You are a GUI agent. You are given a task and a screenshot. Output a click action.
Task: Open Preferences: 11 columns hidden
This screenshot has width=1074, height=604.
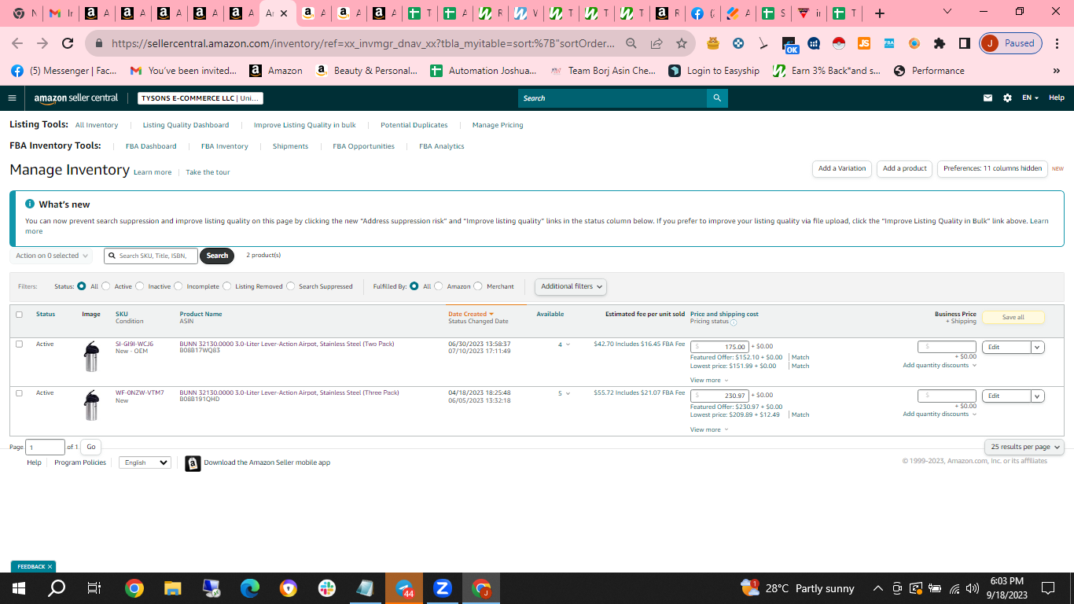click(x=992, y=168)
